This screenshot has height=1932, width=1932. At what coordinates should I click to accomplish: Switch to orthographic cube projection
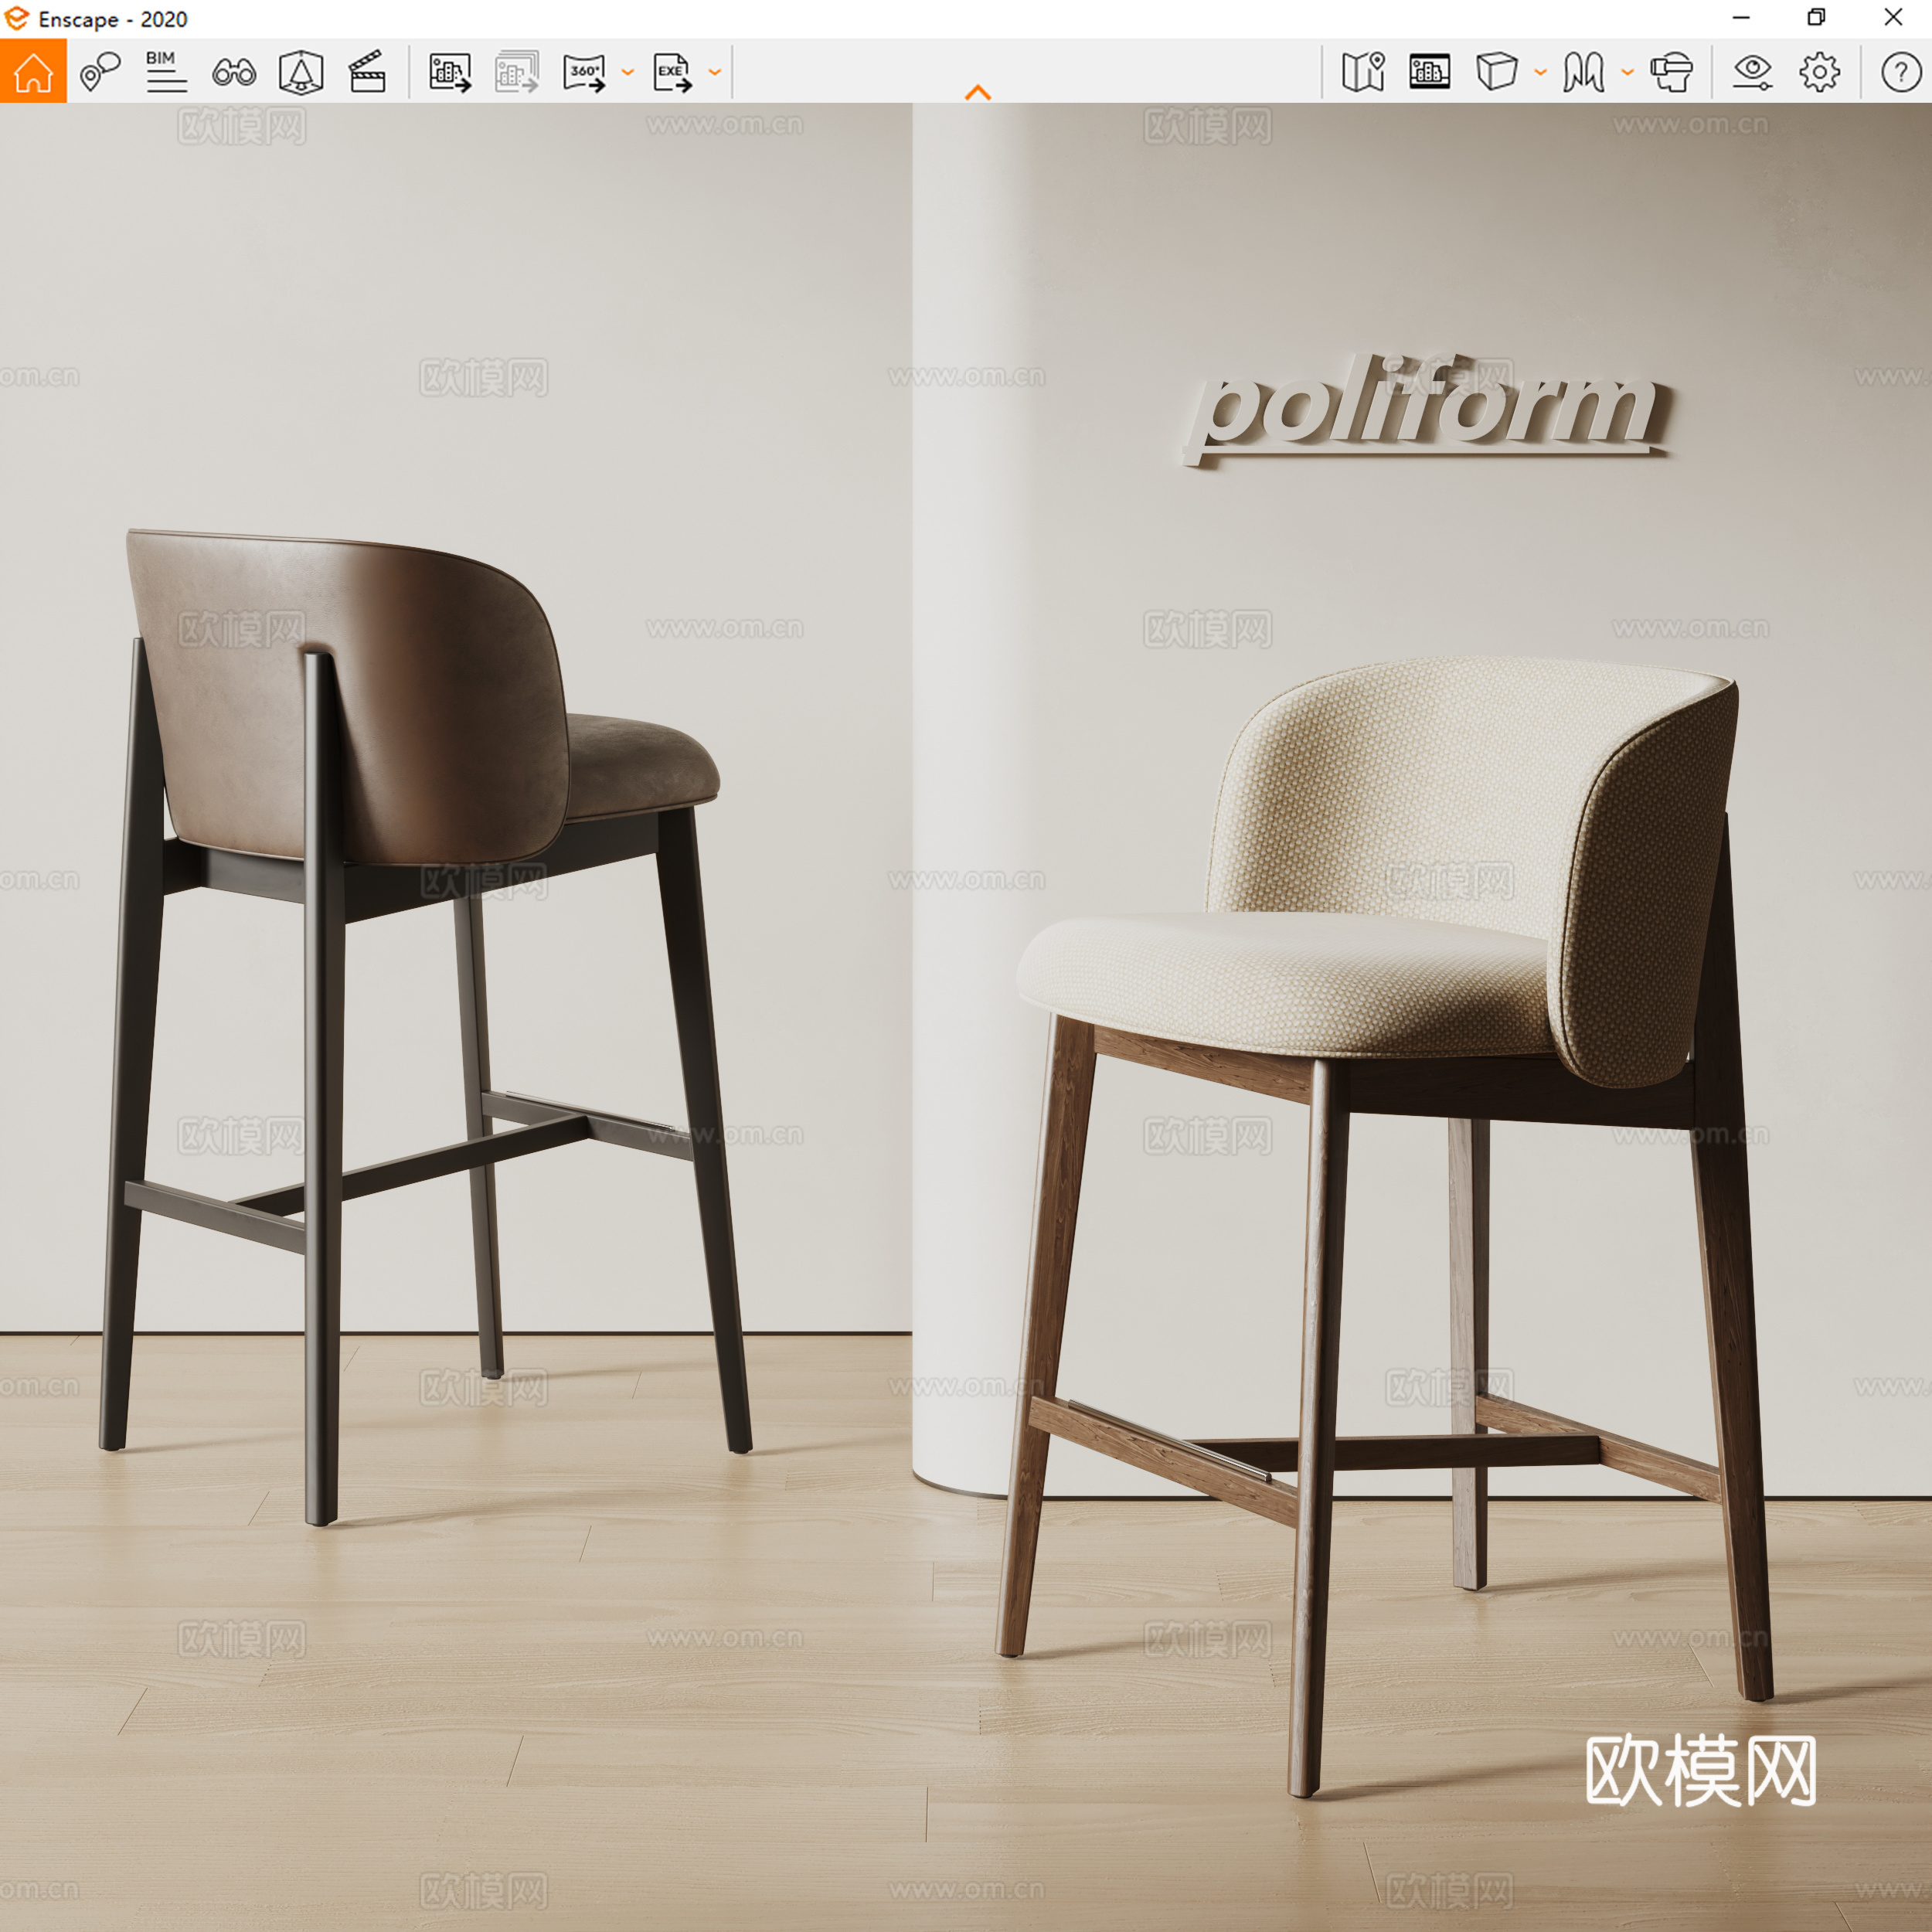pyautogui.click(x=1497, y=72)
